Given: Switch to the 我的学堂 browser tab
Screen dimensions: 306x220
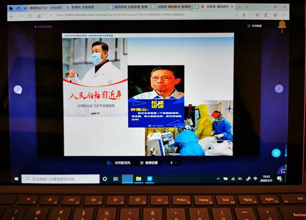Looking at the screenshot, I should [x=128, y=7].
